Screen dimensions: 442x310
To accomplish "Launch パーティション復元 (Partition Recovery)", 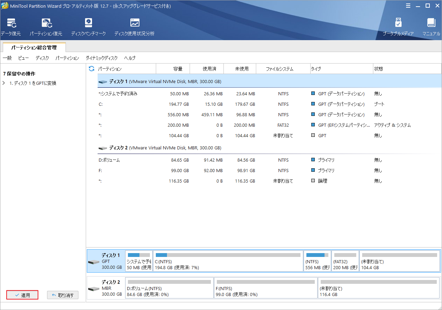I will [47, 26].
